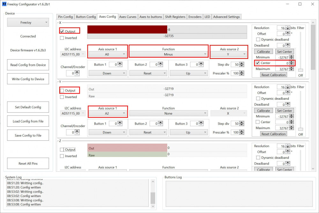
Task: Enable Dynamic deadband for X axis
Action: 258,39
